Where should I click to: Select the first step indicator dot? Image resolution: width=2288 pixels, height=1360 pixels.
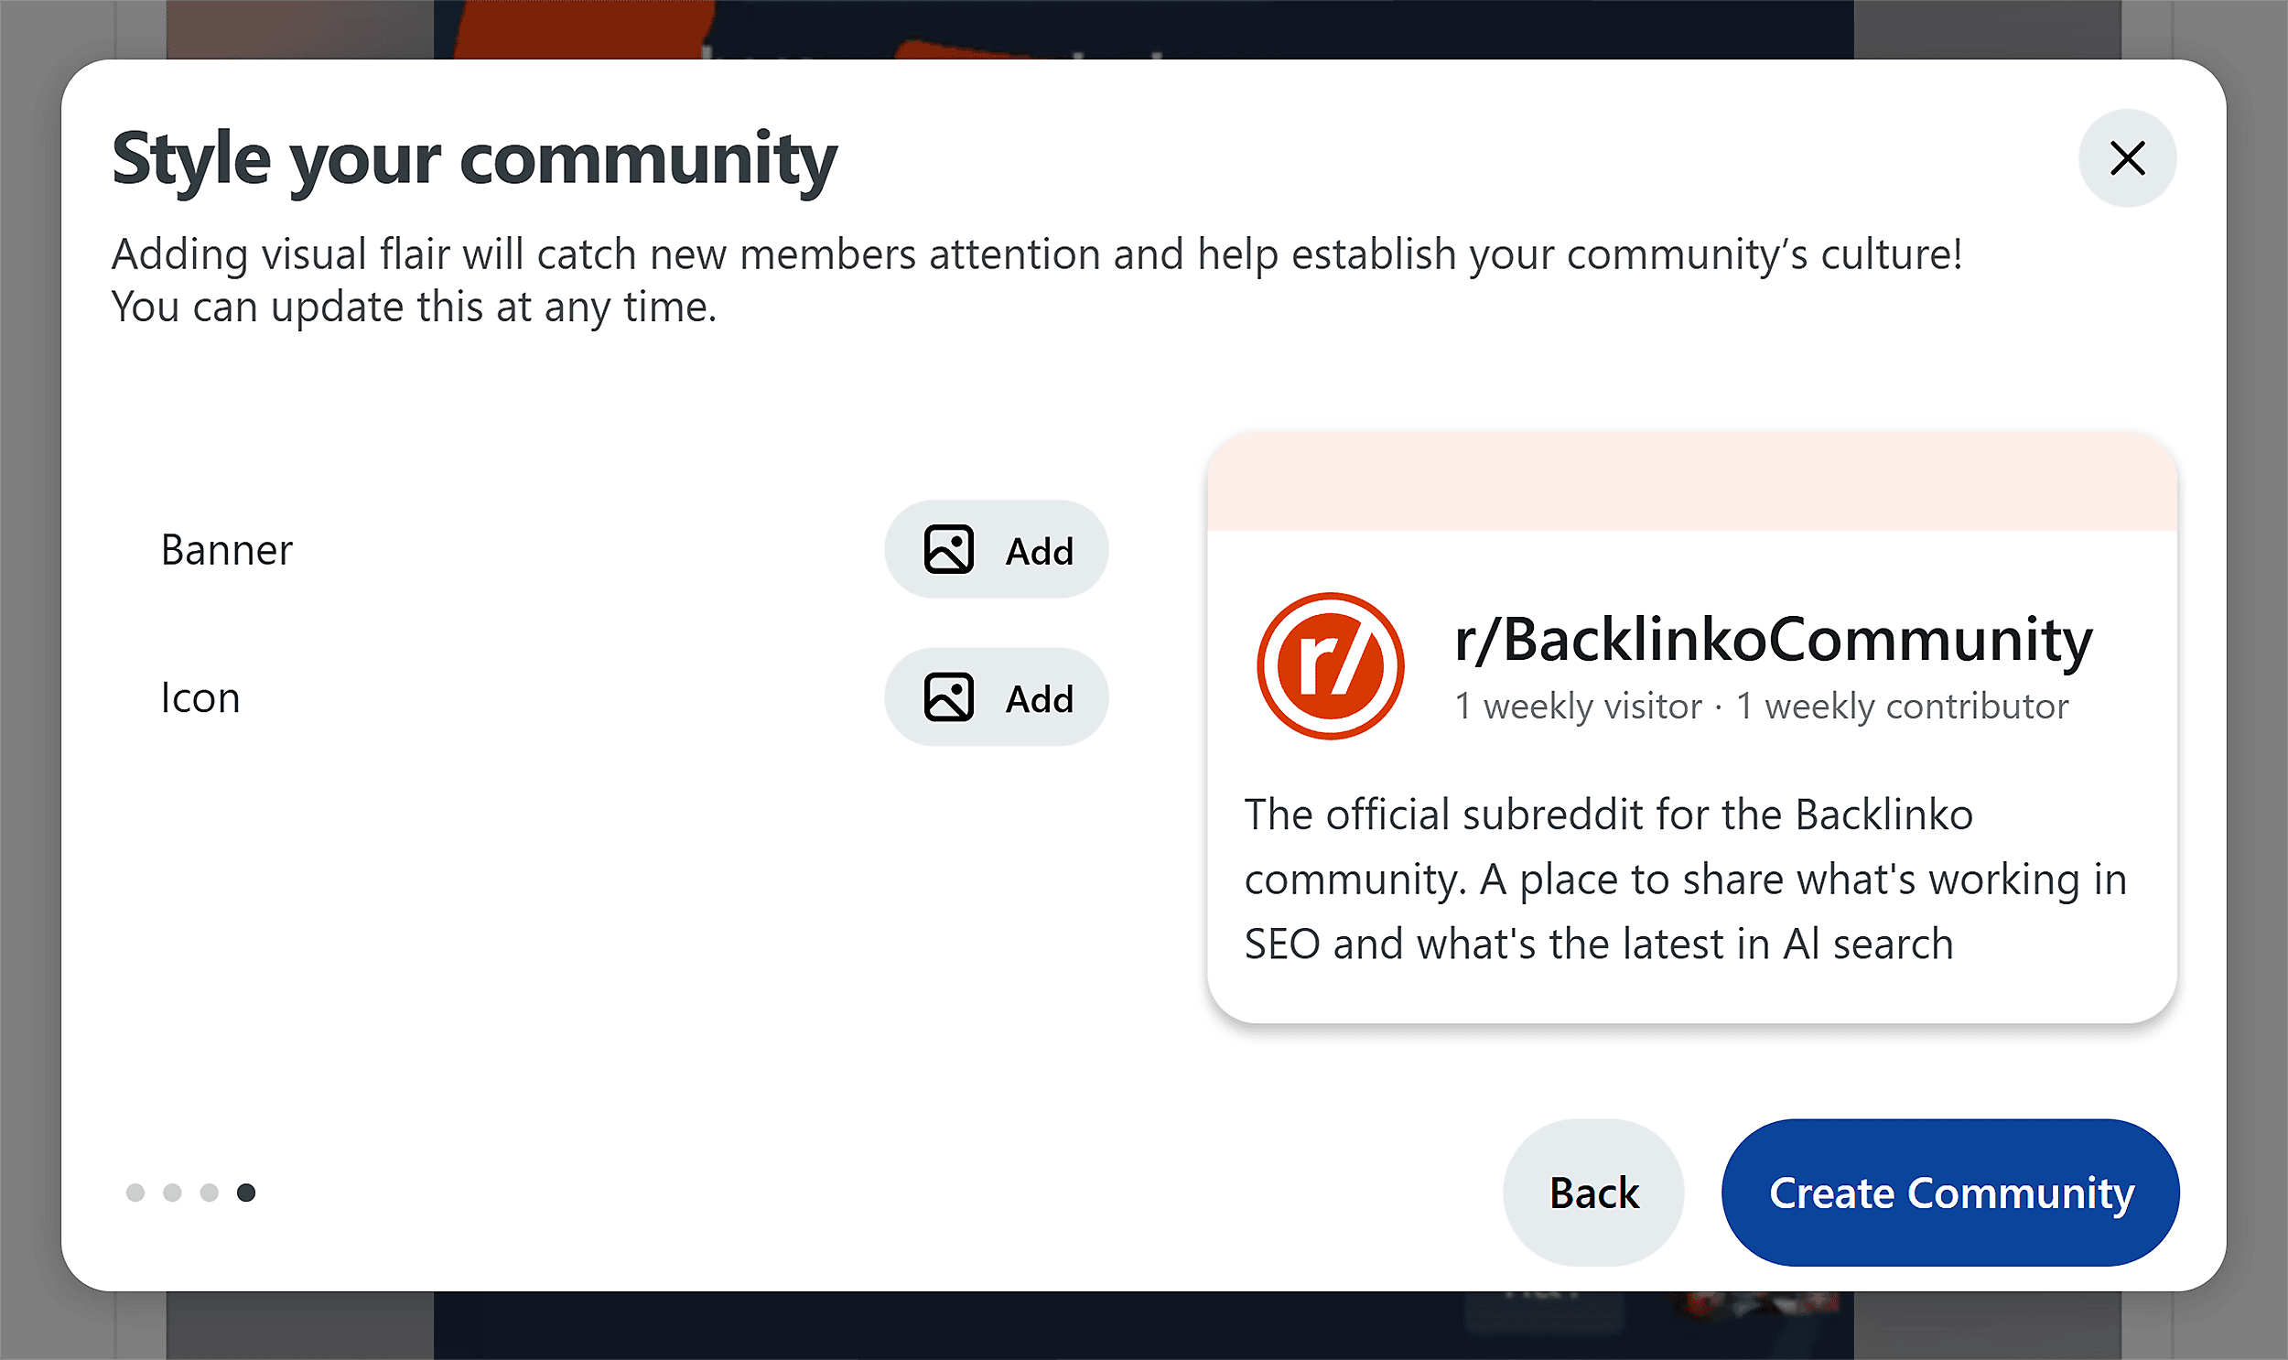tap(134, 1193)
